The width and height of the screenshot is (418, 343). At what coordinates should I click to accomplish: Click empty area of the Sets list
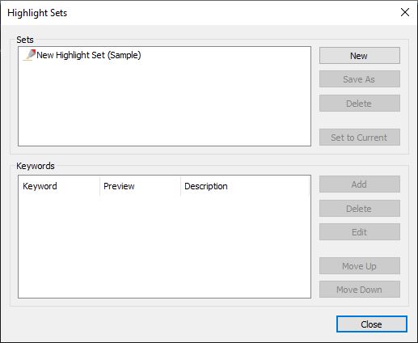(164, 105)
